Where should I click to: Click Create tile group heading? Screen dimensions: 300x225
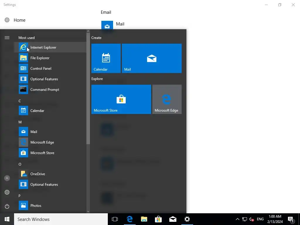(x=96, y=38)
